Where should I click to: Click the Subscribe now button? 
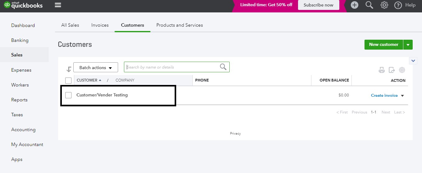318,5
